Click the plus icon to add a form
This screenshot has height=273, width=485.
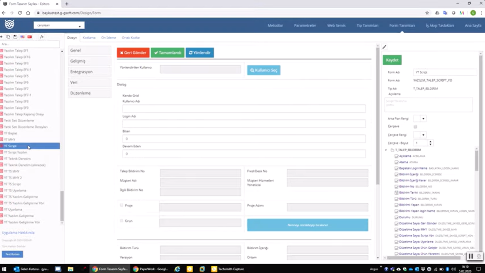[2, 37]
